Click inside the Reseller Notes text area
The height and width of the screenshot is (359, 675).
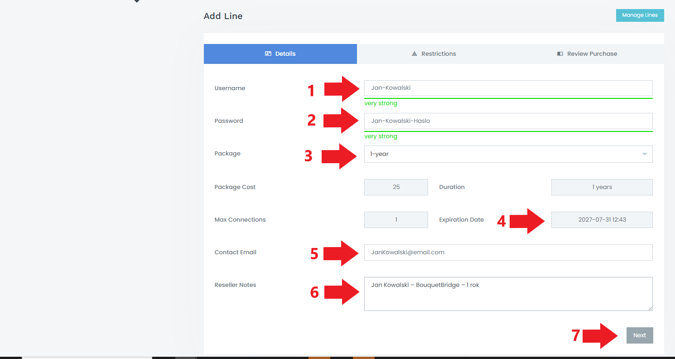(508, 294)
